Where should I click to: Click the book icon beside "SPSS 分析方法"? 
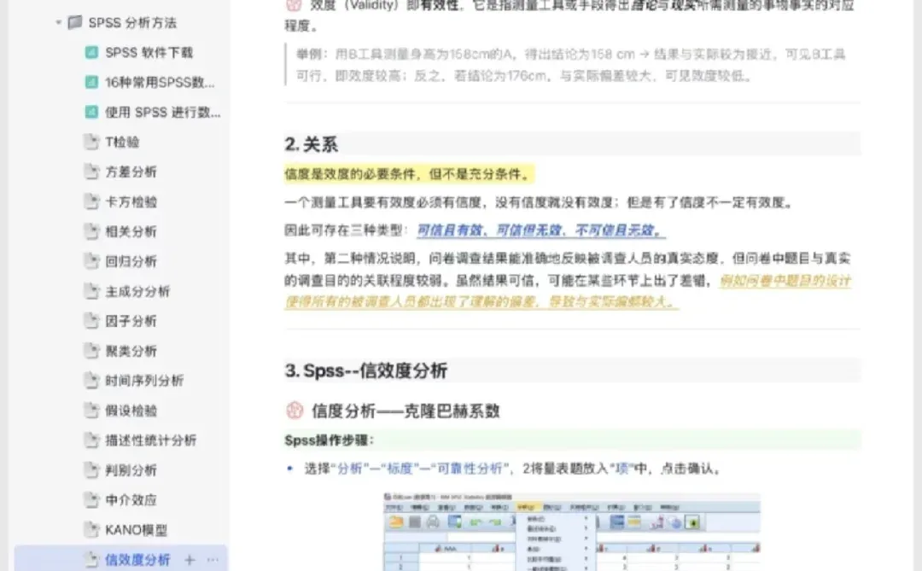[74, 23]
